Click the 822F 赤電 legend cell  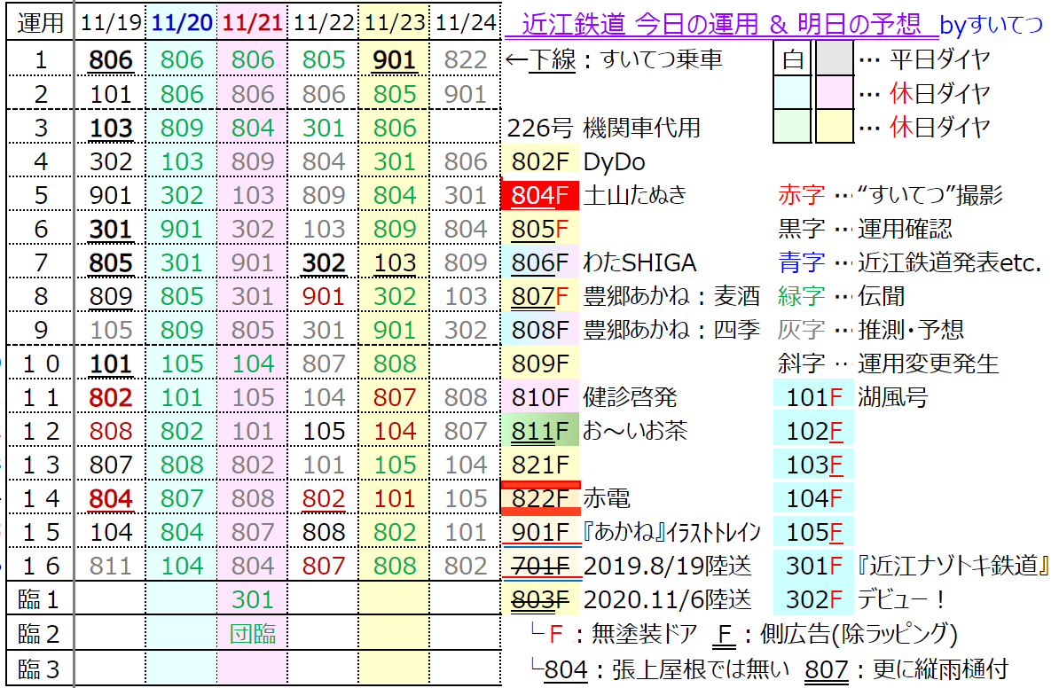coord(540,498)
